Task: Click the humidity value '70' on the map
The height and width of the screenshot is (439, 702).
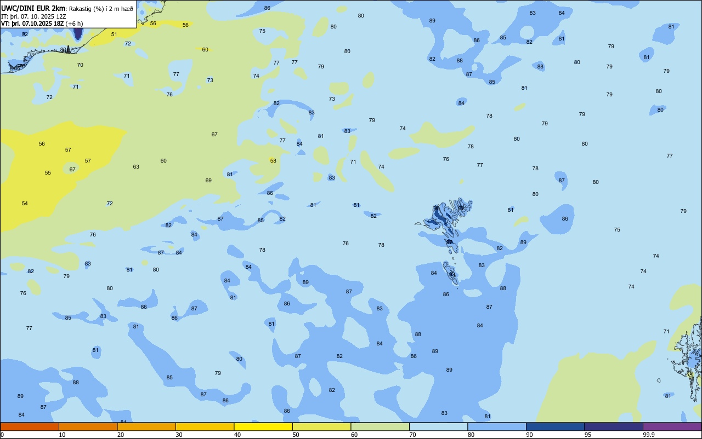Action: [80, 65]
